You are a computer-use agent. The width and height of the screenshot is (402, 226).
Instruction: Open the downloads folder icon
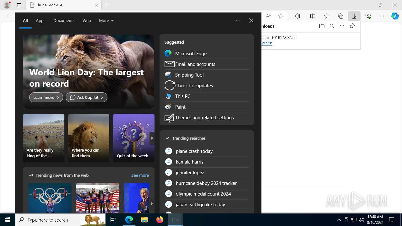pos(322,26)
